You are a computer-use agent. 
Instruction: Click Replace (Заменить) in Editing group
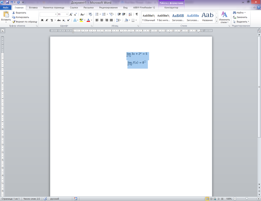(240, 17)
